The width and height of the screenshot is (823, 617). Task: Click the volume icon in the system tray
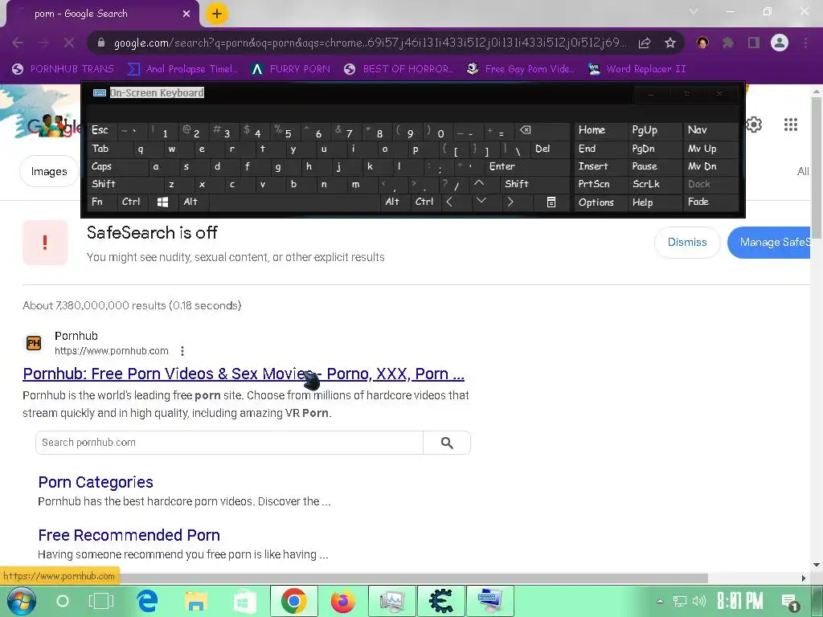[698, 601]
